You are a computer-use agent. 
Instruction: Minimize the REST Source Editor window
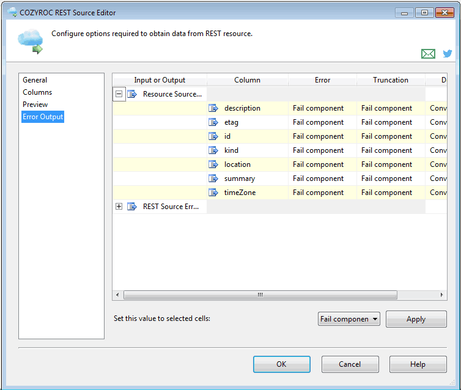[405, 13]
